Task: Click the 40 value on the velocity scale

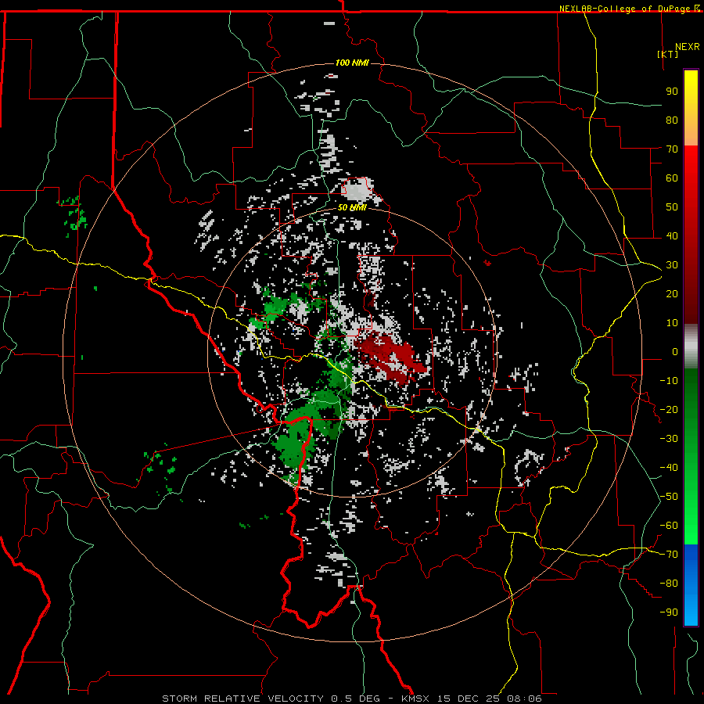Action: 672,235
